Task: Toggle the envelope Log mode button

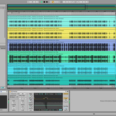Action: tap(61, 110)
